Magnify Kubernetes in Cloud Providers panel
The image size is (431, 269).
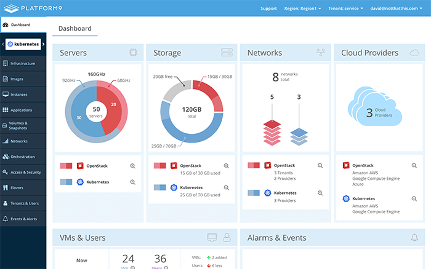(414, 198)
